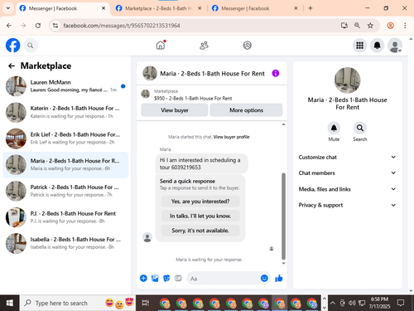Open a new browser tab
This screenshot has height=311, width=414.
[x=310, y=8]
